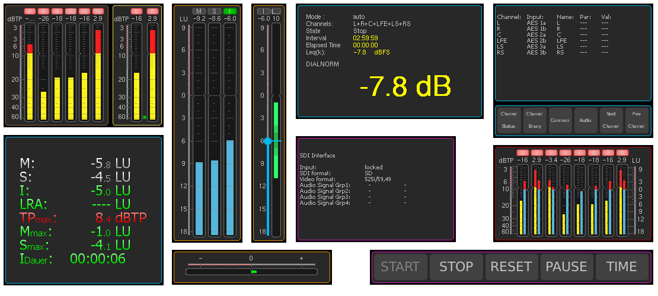Viewport: 658px width, 296px height.
Task: Toggle channel 5 button in eight-channel meter
Action: pyautogui.click(x=579, y=153)
